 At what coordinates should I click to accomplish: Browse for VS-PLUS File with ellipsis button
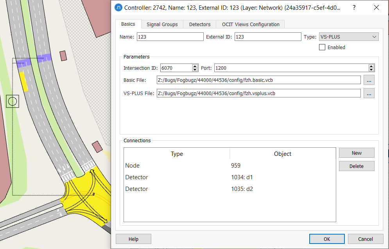pyautogui.click(x=369, y=93)
